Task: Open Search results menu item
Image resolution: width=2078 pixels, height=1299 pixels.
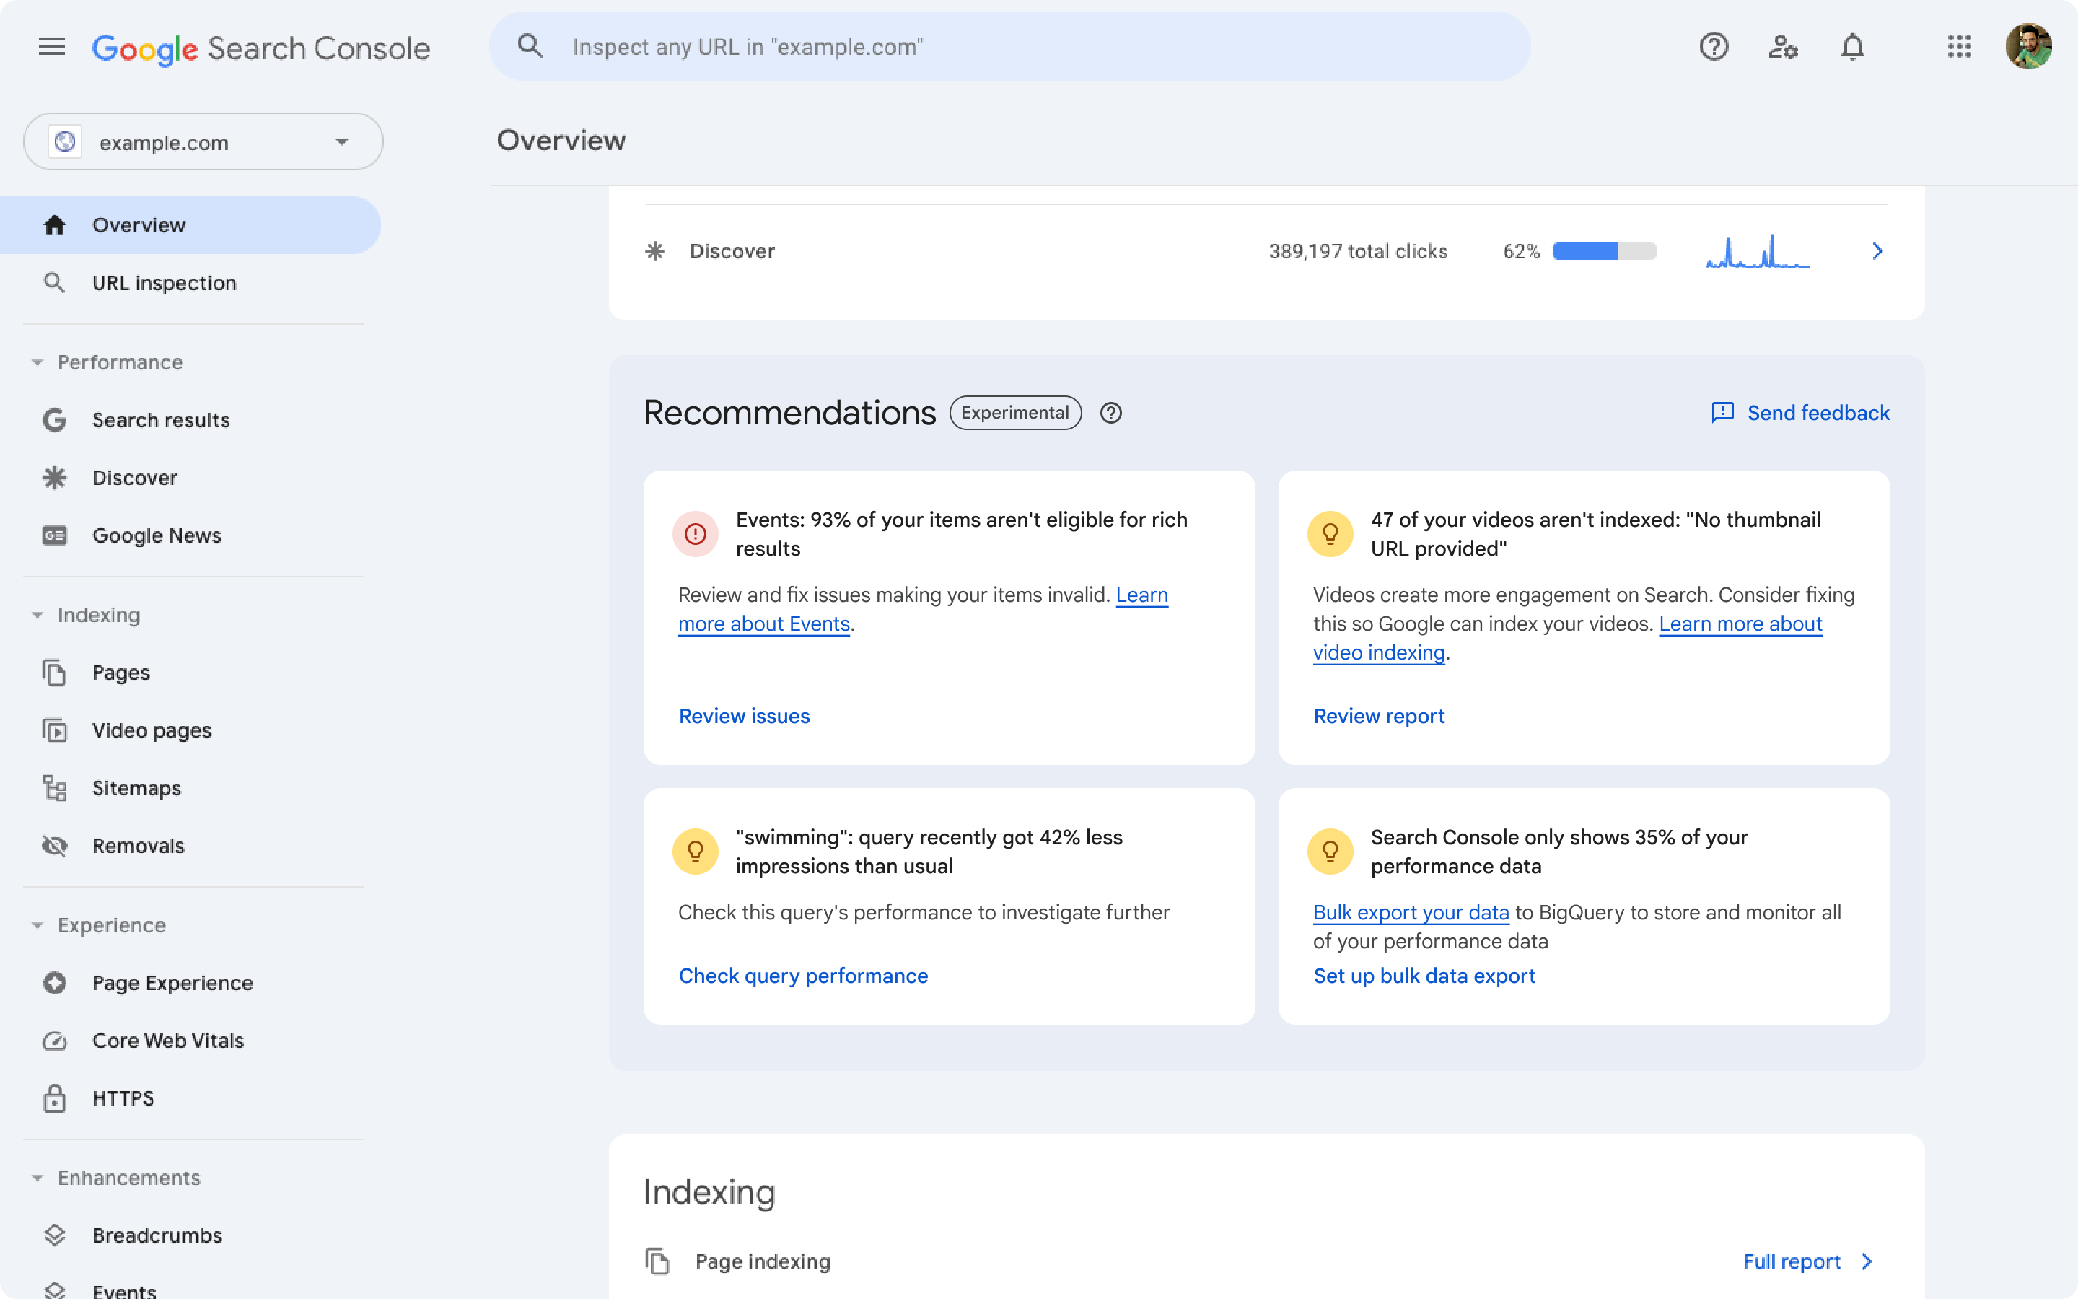Action: 160,419
